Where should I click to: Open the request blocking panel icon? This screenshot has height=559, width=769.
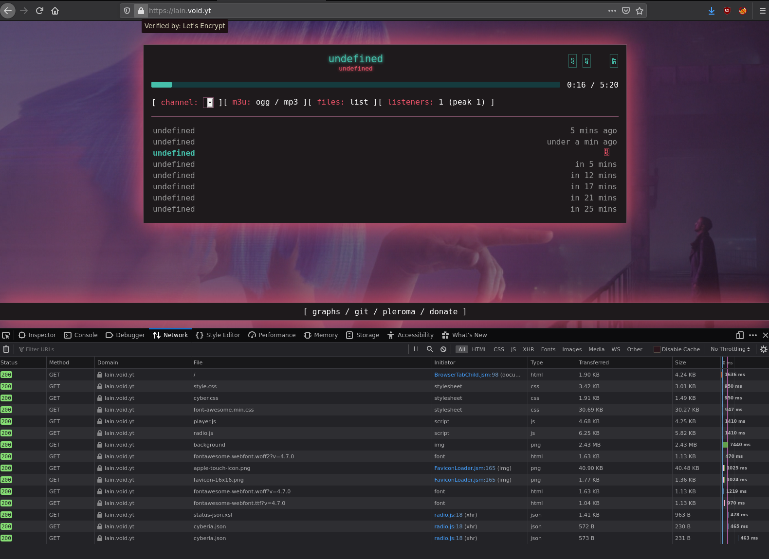tap(443, 349)
